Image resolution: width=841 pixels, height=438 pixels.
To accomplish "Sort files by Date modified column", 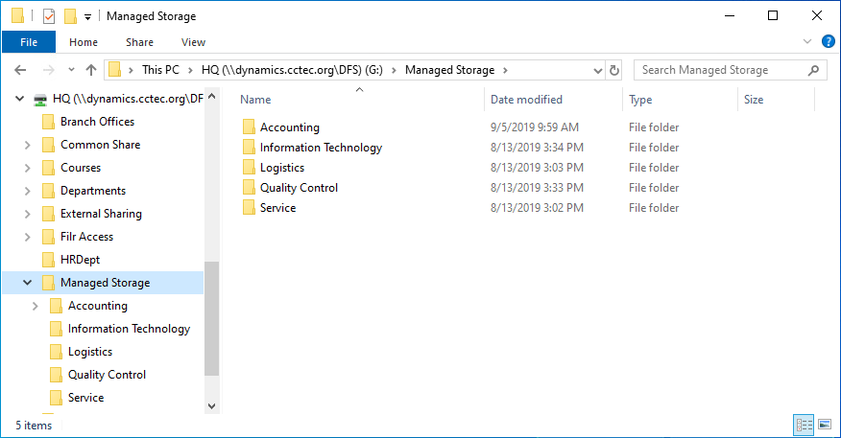I will (x=526, y=100).
